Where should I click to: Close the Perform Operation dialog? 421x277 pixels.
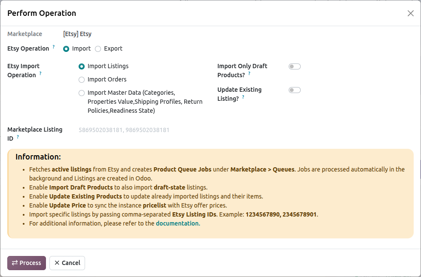point(410,13)
